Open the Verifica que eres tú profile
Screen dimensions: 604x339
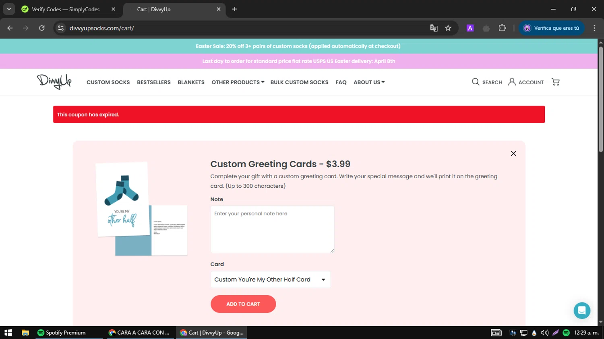[551, 28]
